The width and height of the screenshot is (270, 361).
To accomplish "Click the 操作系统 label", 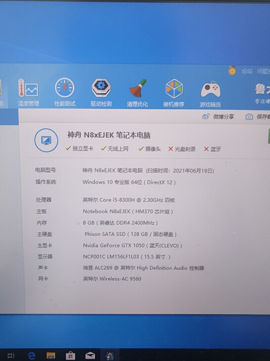I will pos(45,182).
